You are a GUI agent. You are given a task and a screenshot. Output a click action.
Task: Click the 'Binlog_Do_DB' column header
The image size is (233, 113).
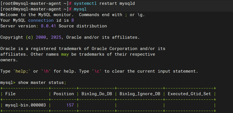click(97, 94)
